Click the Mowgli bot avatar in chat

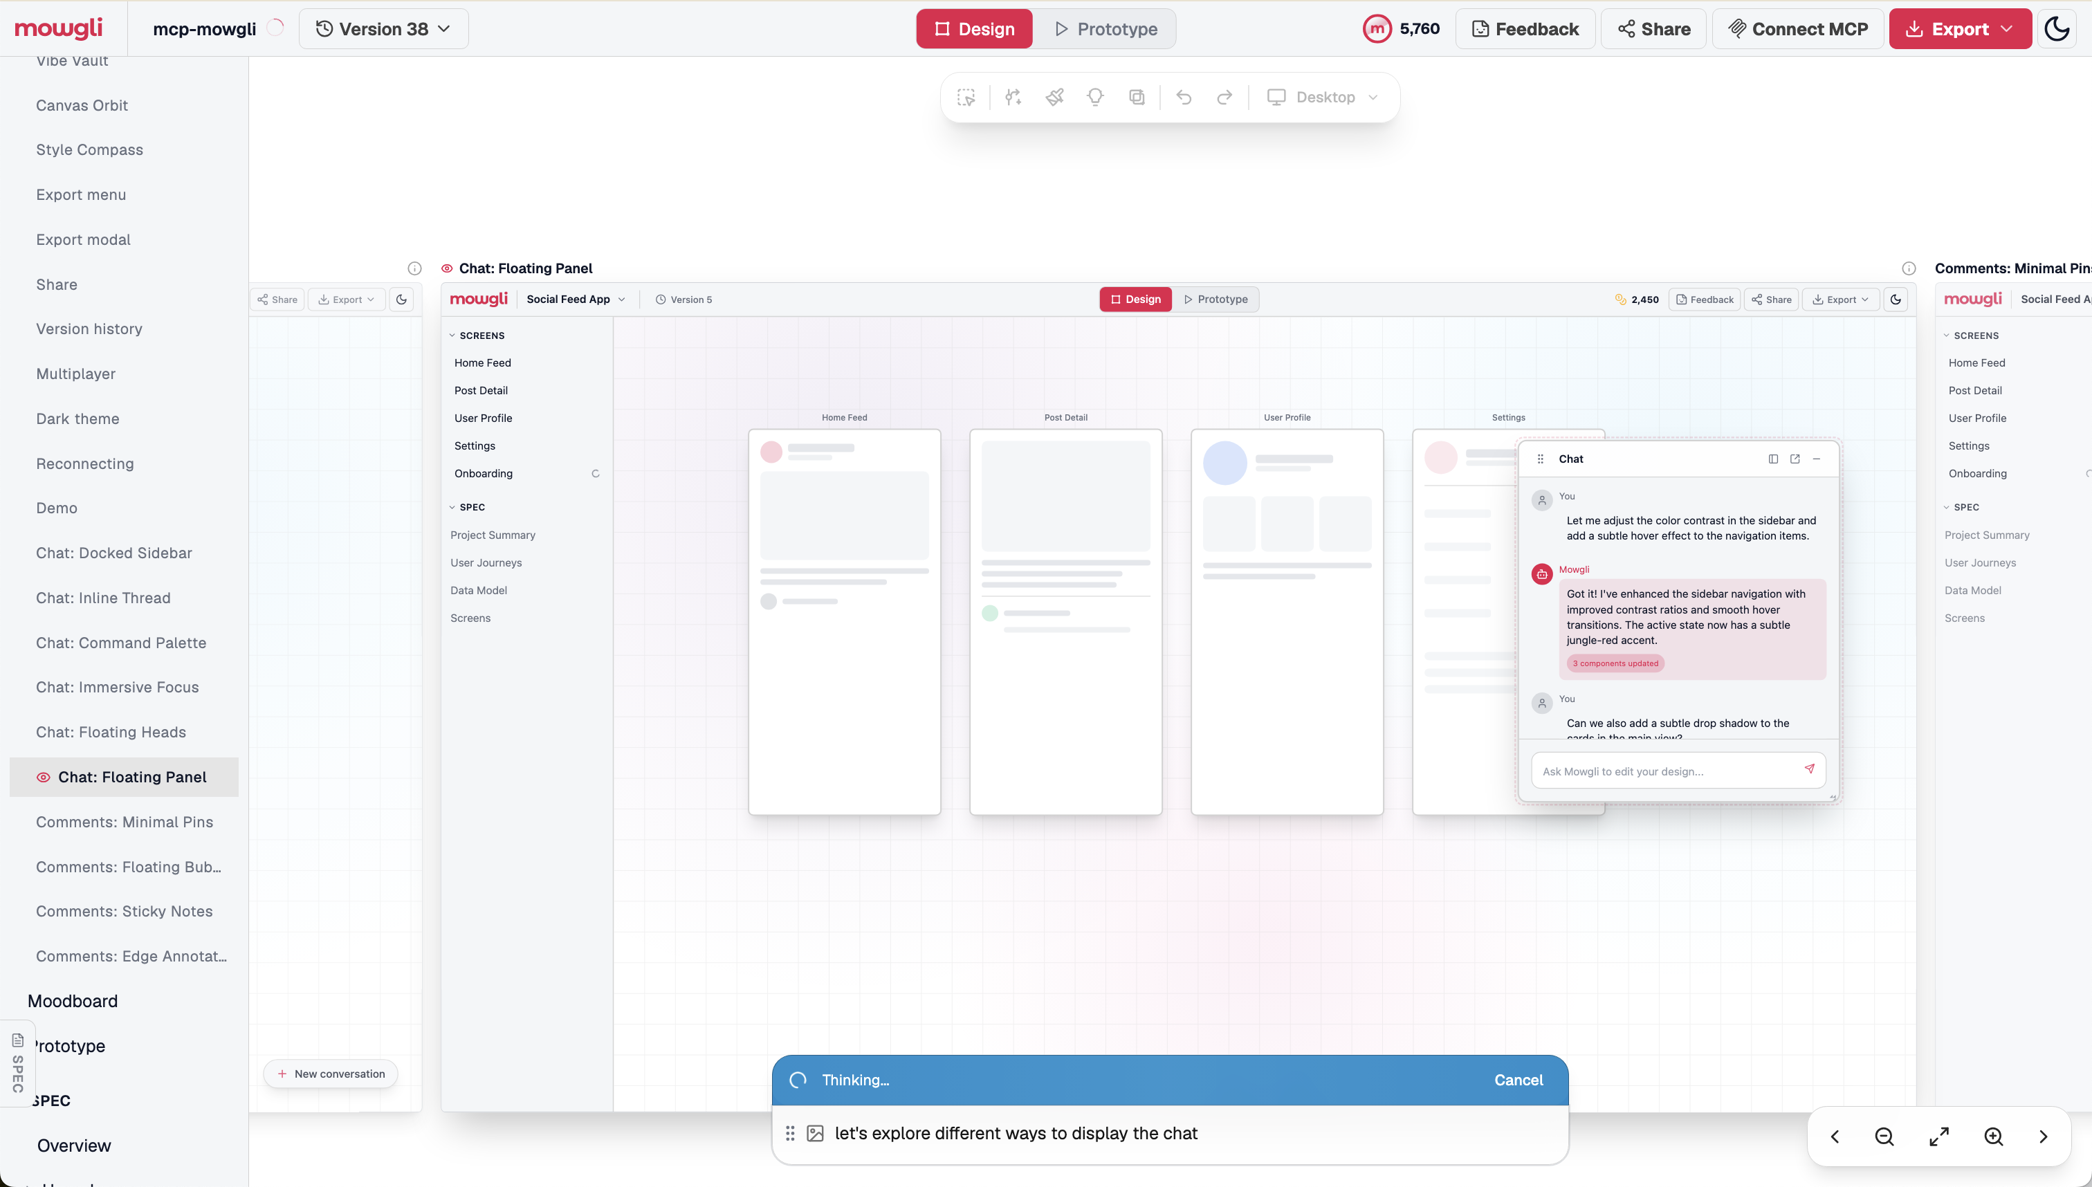click(x=1542, y=574)
